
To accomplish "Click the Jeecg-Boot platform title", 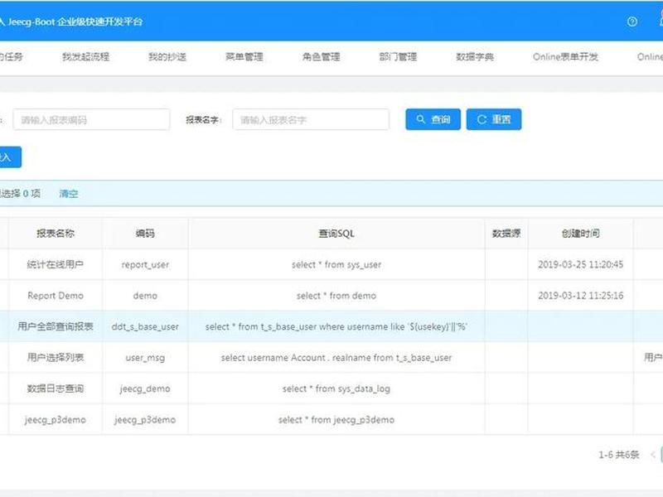I will click(x=75, y=22).
